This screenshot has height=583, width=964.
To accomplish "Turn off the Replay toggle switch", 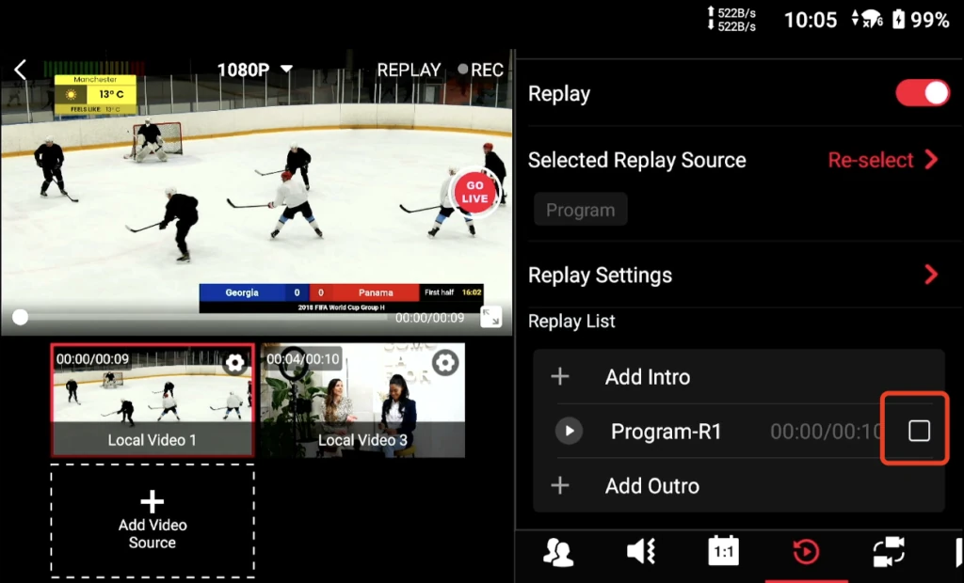I will pos(923,93).
